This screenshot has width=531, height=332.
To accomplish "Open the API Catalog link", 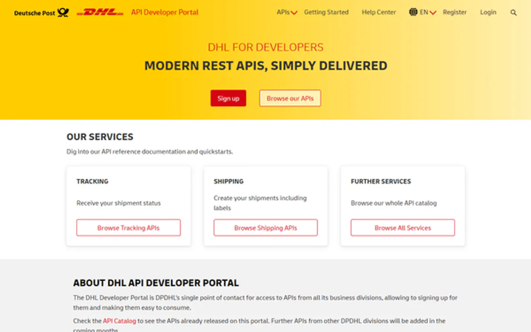I will point(118,321).
